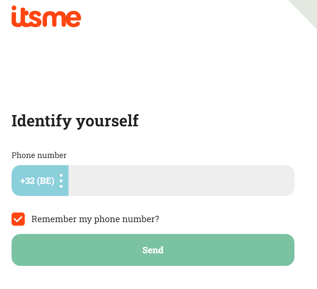Click the orange "me" part of logo
This screenshot has height=289, width=317.
[x=69, y=18]
